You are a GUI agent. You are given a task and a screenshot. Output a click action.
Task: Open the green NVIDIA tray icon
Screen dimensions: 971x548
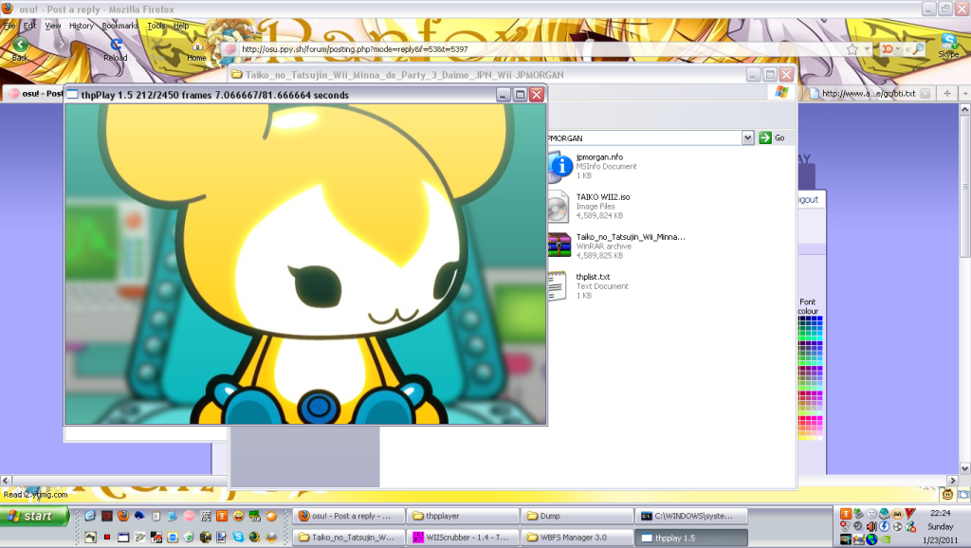885,539
